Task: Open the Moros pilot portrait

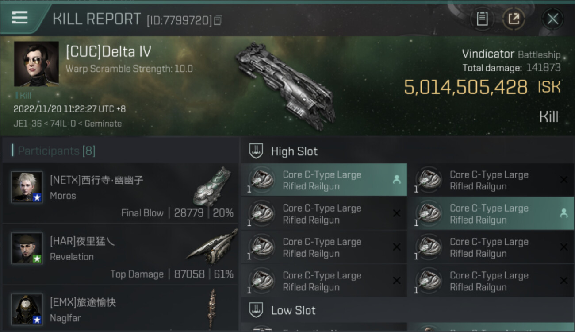Action: pos(27,187)
